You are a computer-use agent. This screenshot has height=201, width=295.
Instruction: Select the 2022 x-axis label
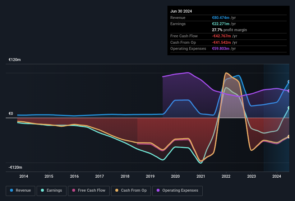pyautogui.click(x=226, y=176)
